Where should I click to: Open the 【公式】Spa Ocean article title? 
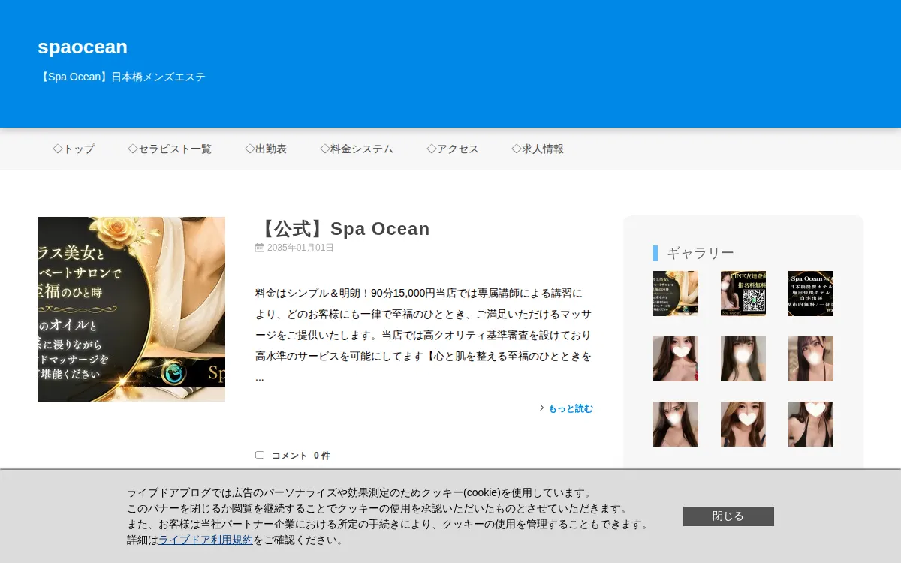point(342,229)
